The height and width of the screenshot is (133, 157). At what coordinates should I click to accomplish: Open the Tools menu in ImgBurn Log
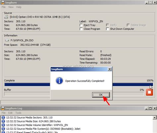click(18, 113)
